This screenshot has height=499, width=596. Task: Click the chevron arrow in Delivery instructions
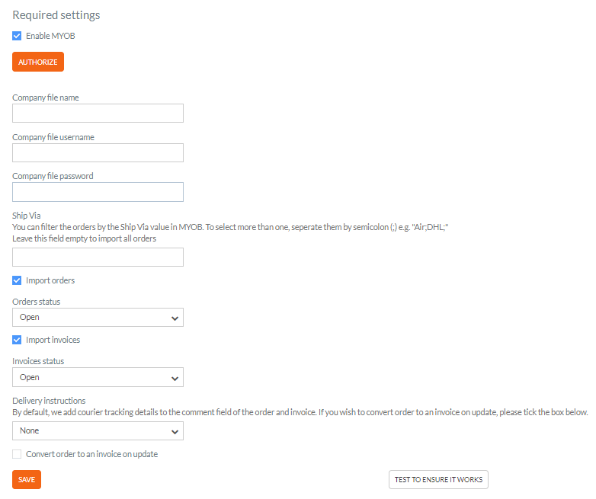tap(175, 432)
